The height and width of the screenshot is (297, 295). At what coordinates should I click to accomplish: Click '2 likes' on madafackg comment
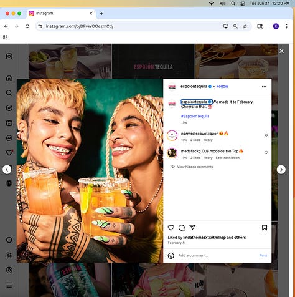coord(195,158)
